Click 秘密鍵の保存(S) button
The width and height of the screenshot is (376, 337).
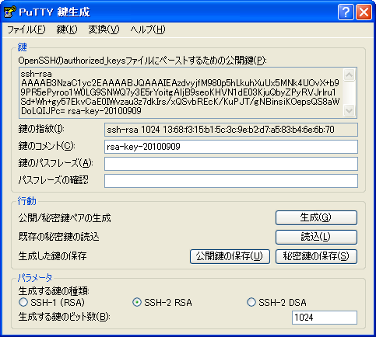tap(316, 256)
